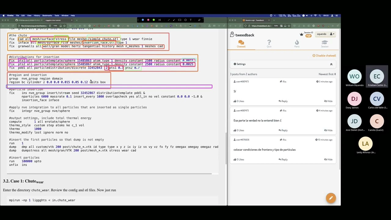This screenshot has height=220, width=391.
Task: Select the green annotation color dot
Action: click(x=154, y=20)
